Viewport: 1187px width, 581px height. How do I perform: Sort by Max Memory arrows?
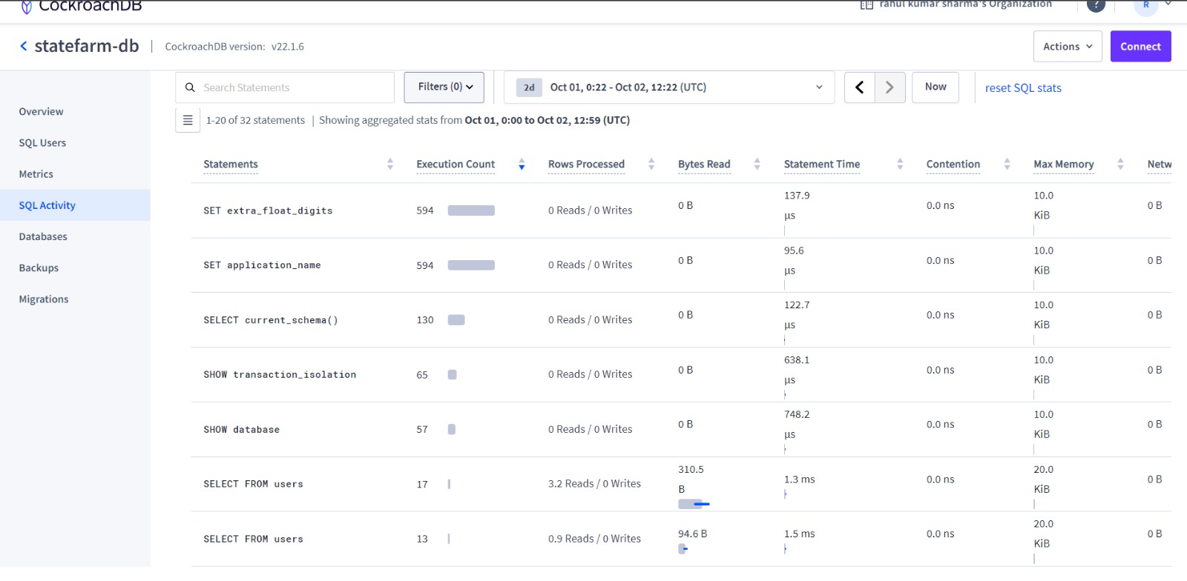point(1120,165)
